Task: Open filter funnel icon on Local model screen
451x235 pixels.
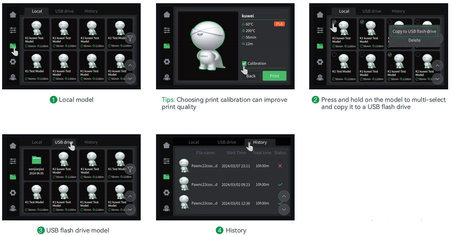Action: pos(130,38)
